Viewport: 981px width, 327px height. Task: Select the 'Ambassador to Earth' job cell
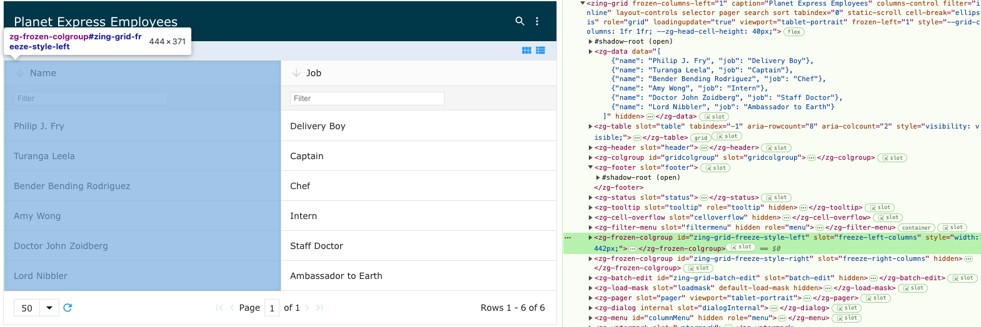(x=419, y=276)
